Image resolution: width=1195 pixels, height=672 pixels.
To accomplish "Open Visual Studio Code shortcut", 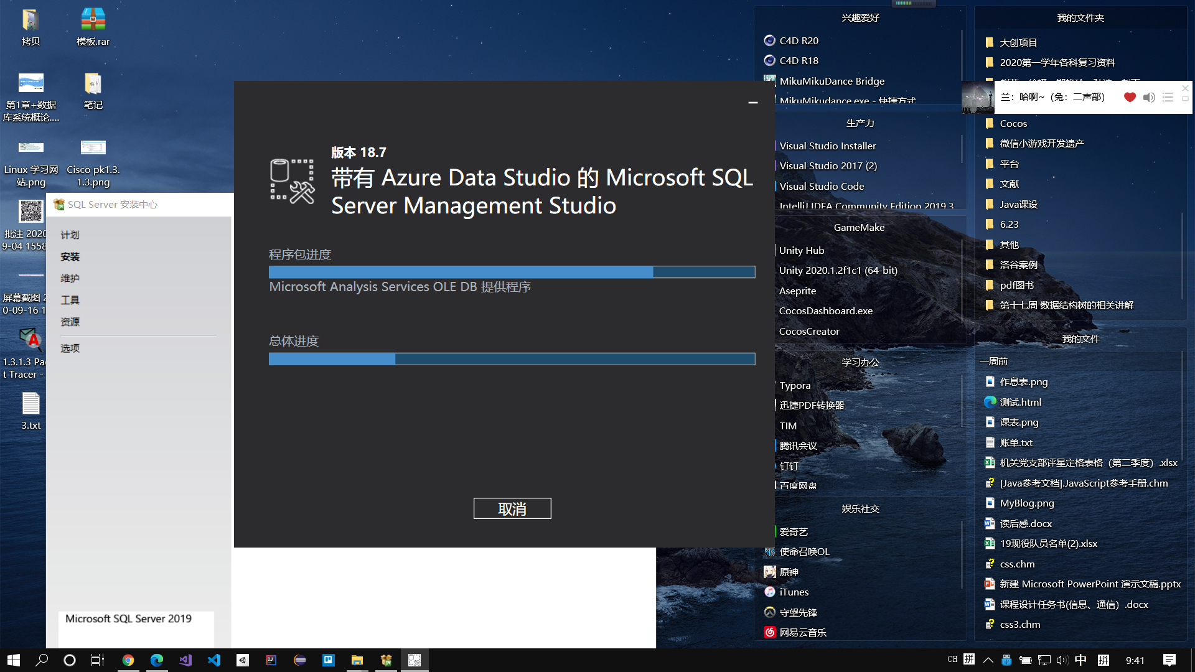I will click(x=821, y=186).
